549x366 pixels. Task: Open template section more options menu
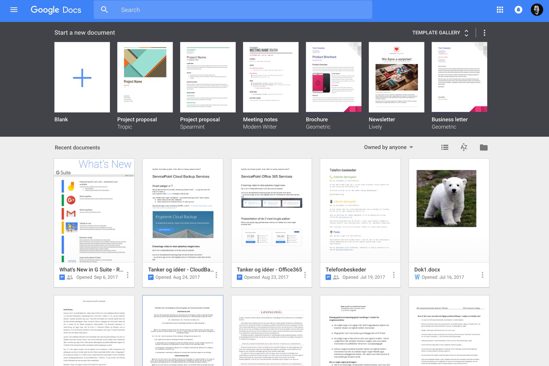(484, 33)
